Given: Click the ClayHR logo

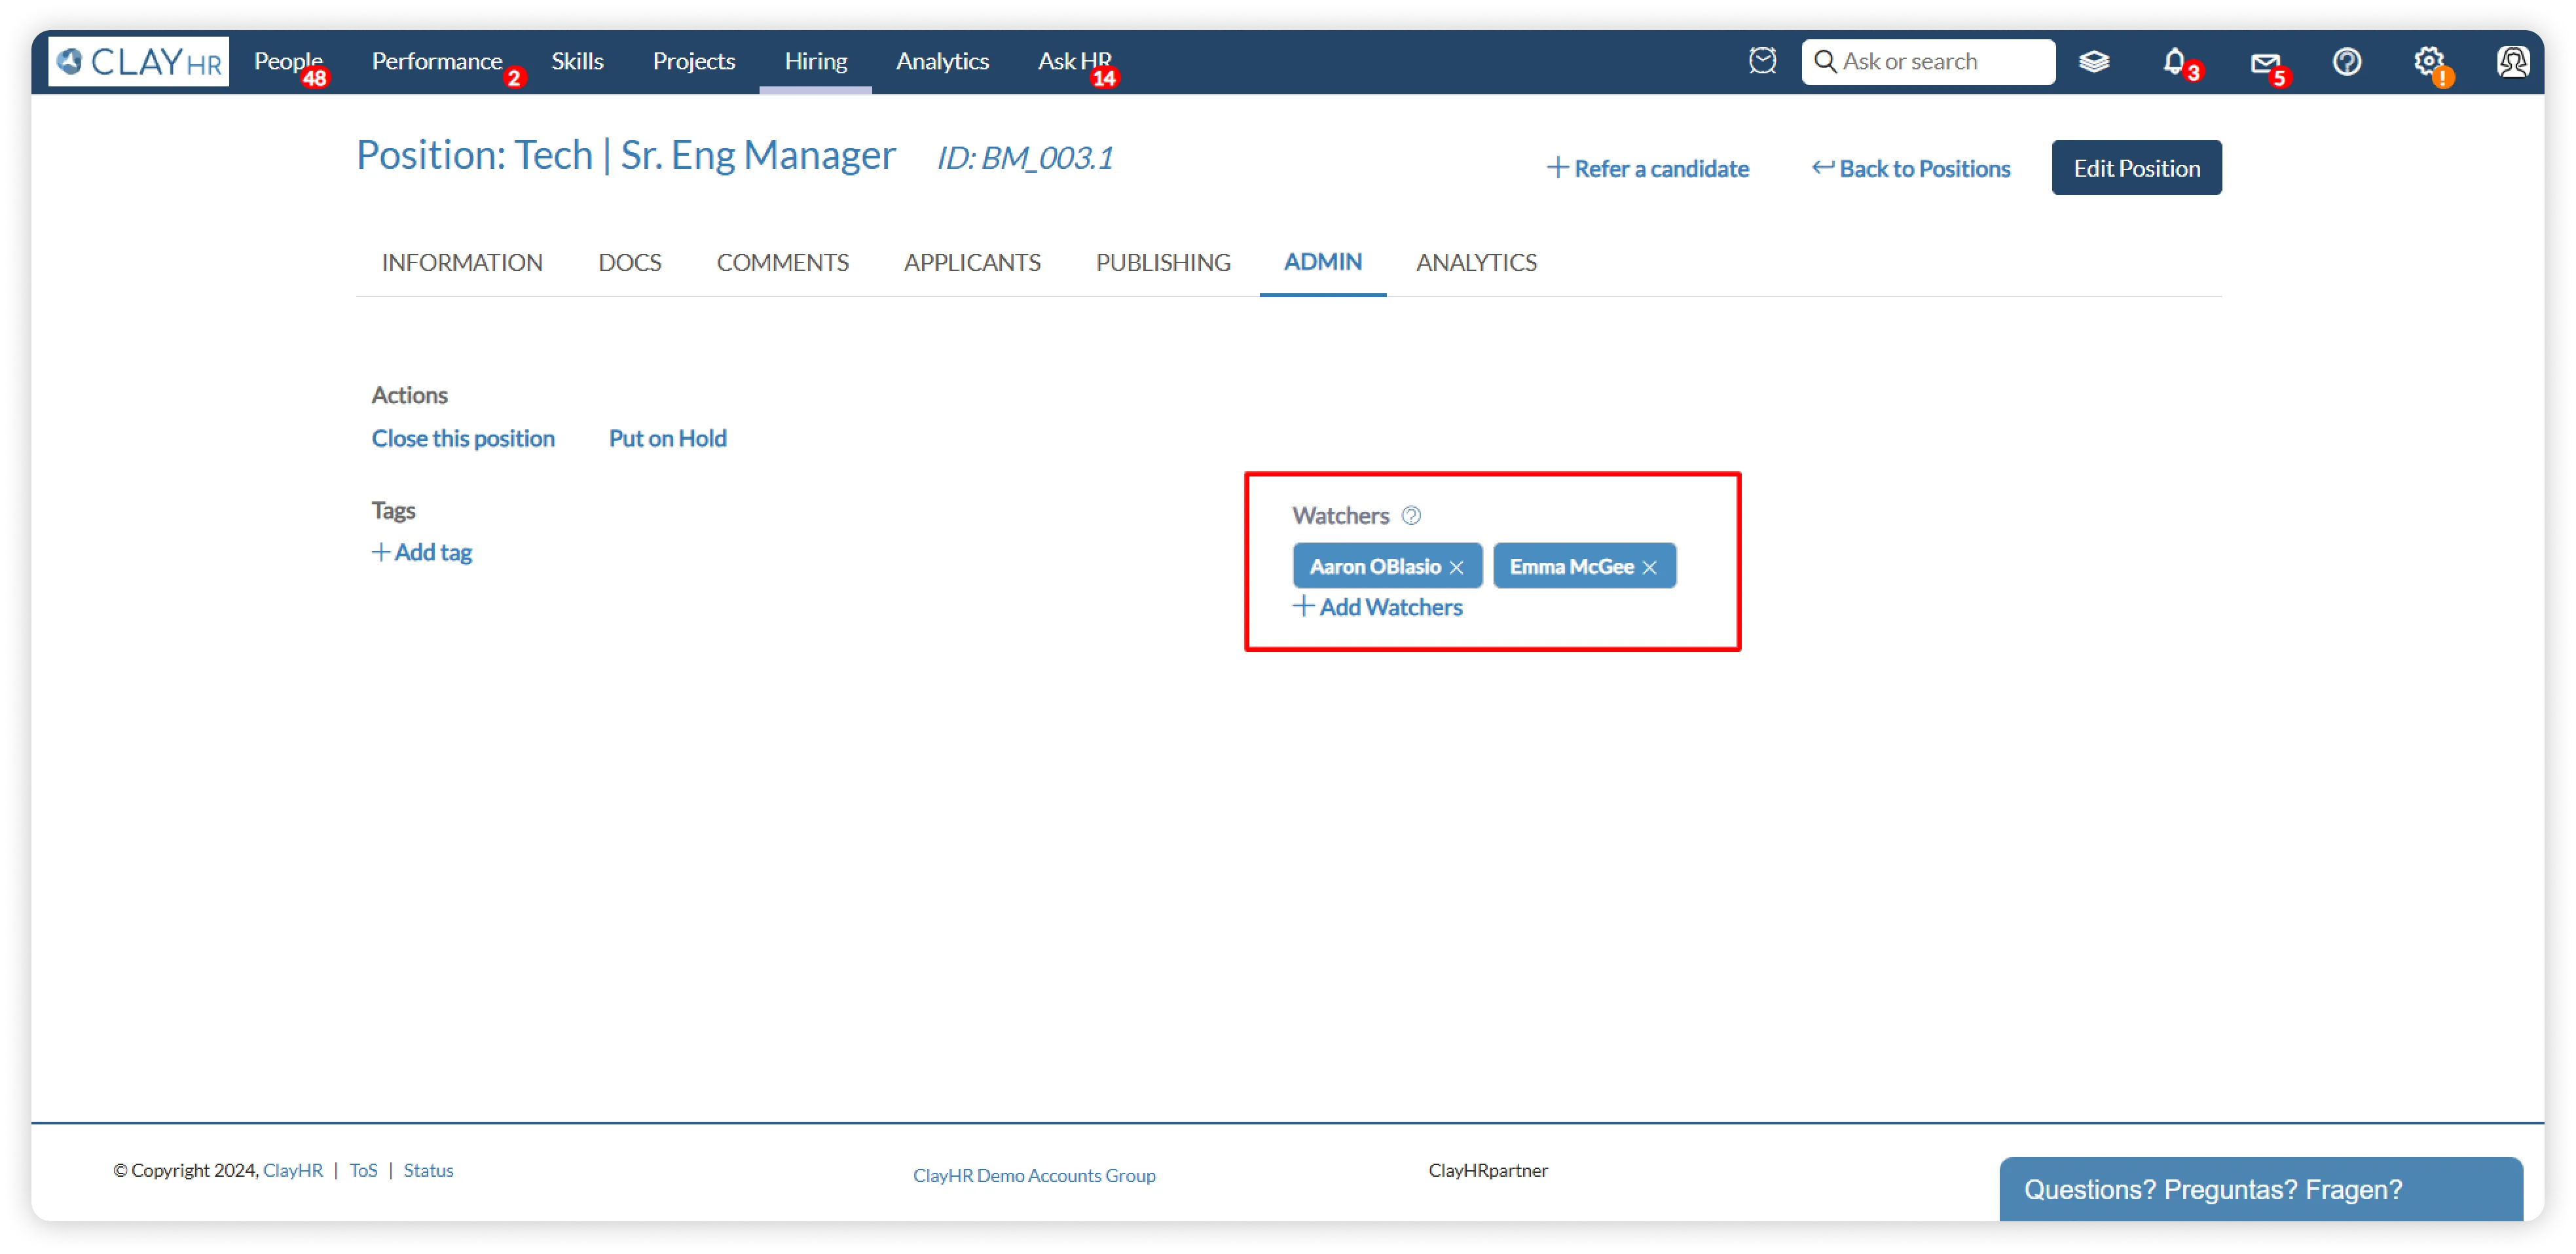Looking at the screenshot, I should tap(139, 62).
